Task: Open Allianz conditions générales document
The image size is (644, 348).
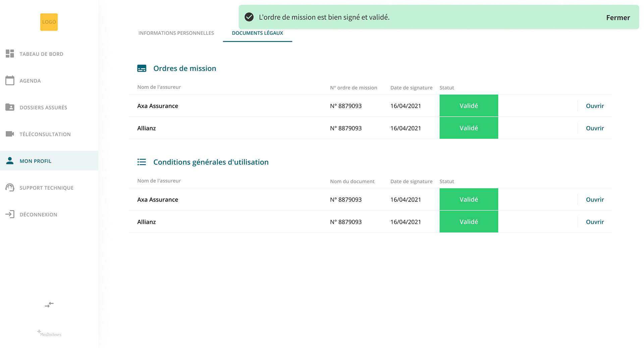Action: point(595,222)
